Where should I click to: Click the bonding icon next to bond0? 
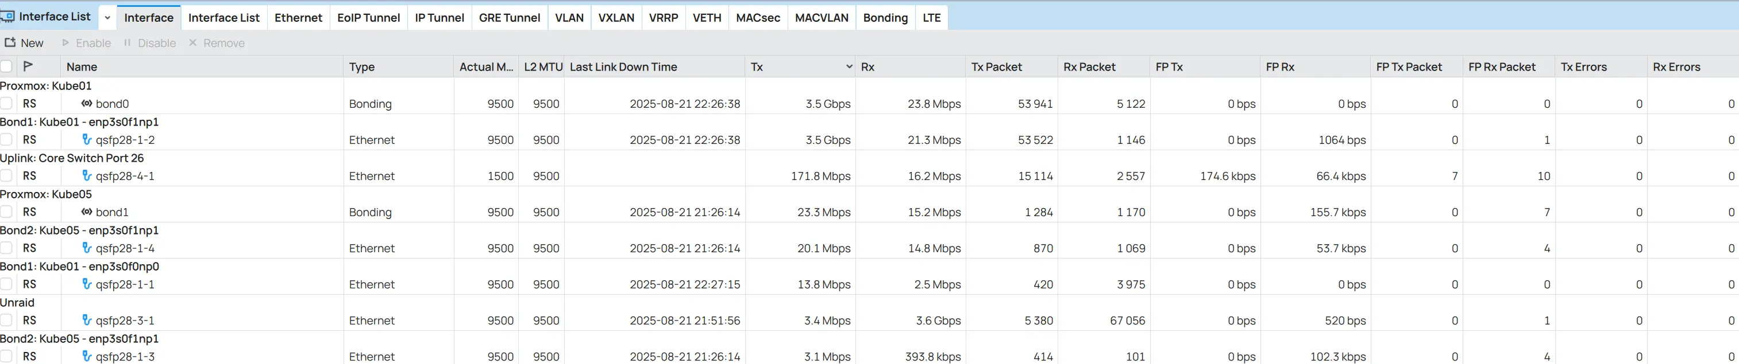[86, 104]
